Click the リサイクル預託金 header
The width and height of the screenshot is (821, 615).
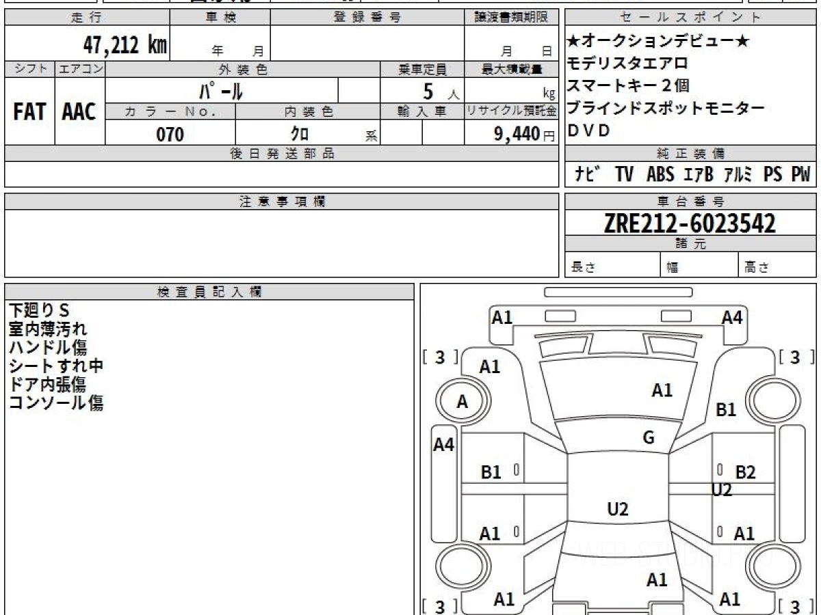[511, 112]
